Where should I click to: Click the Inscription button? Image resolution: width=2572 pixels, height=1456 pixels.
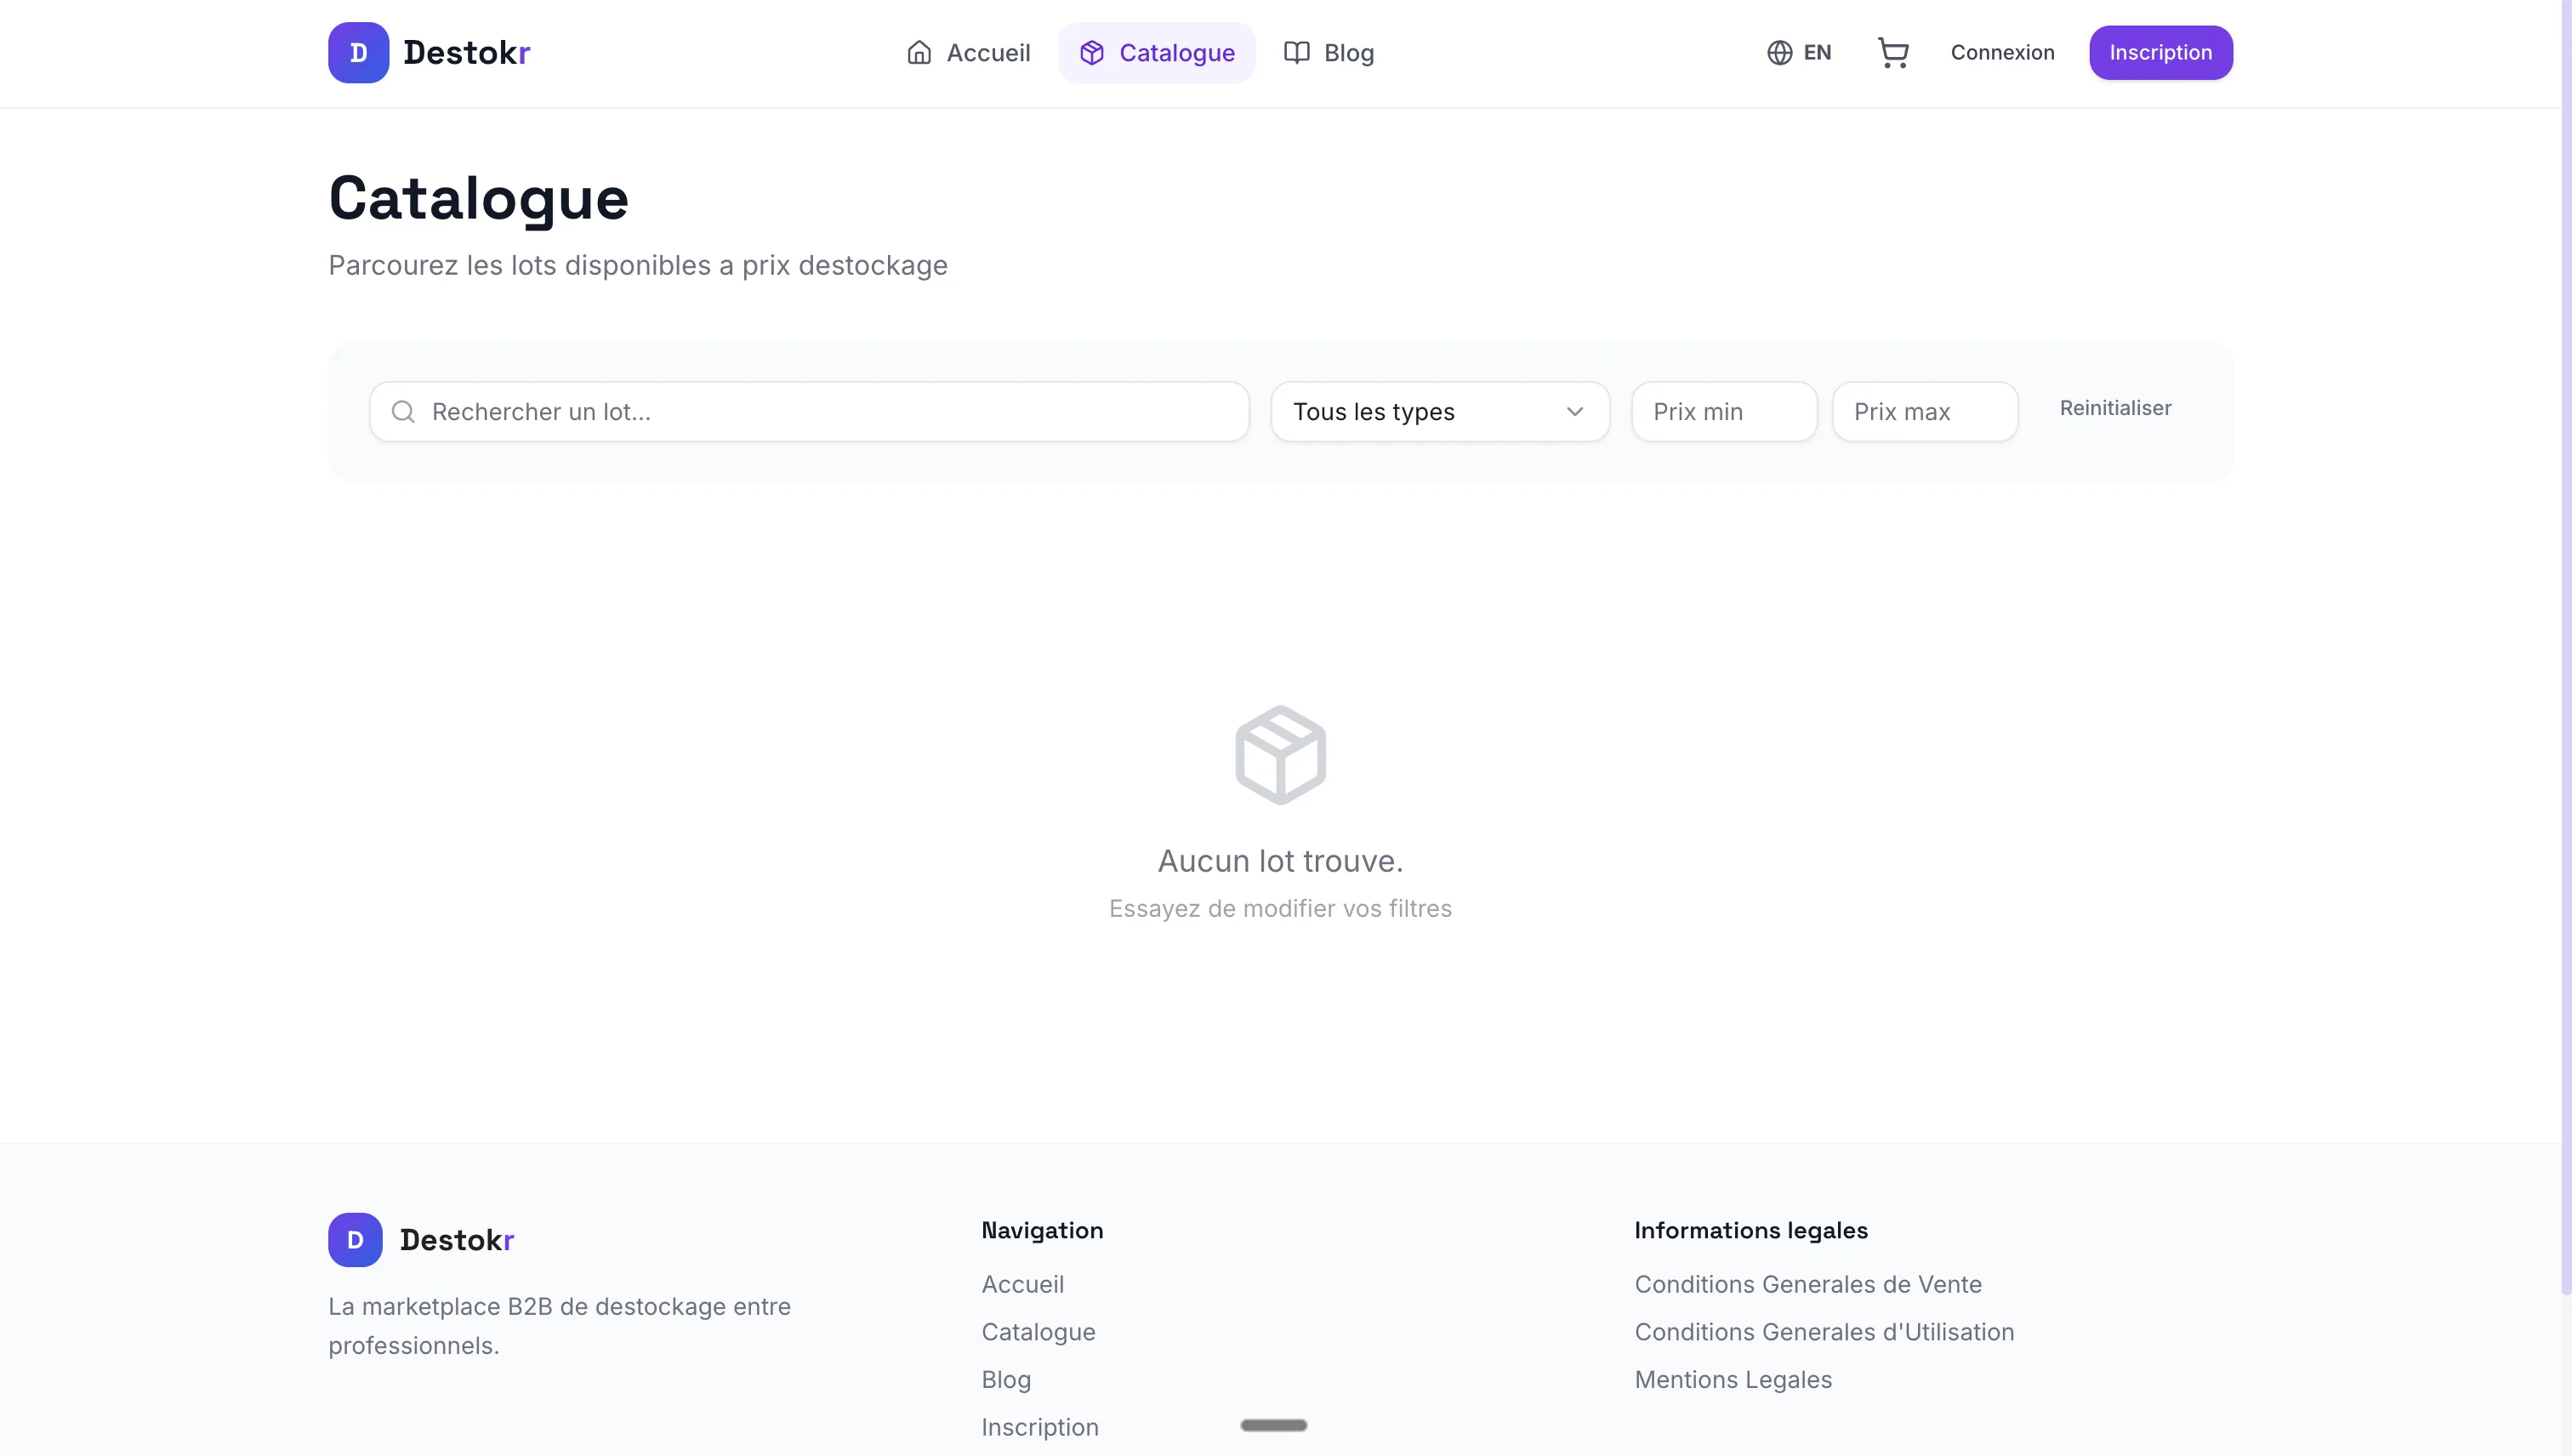(x=2160, y=52)
